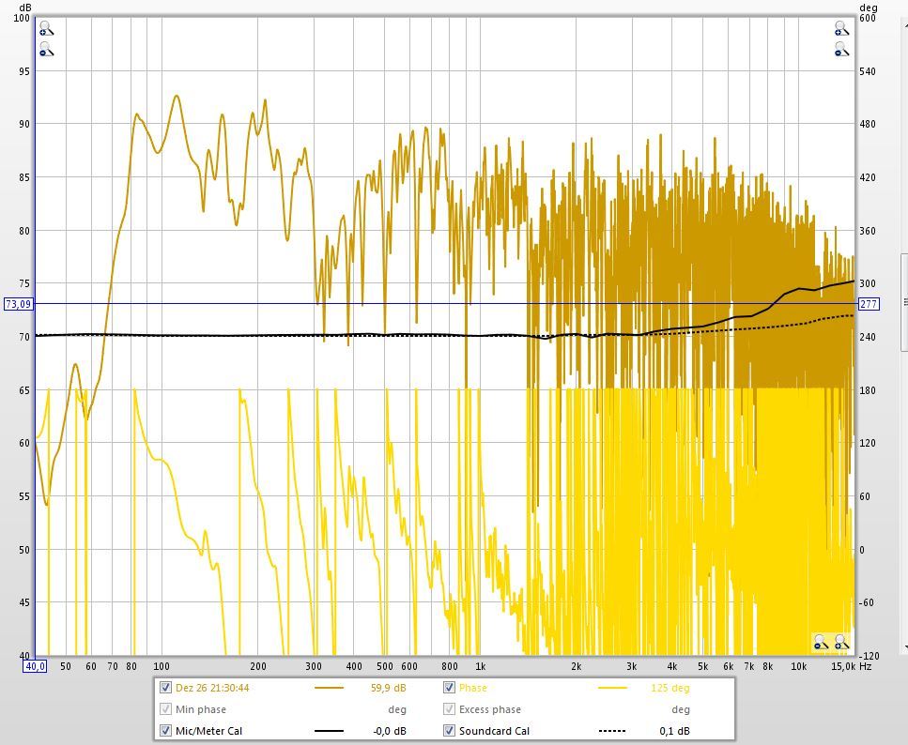The image size is (908, 745).
Task: Click left magnifier icon at bottom-right of graph
Action: coord(821,643)
